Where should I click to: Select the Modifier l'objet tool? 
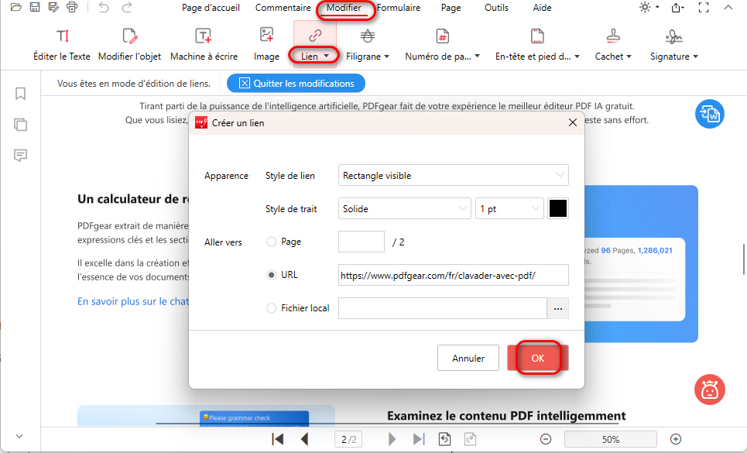(129, 45)
